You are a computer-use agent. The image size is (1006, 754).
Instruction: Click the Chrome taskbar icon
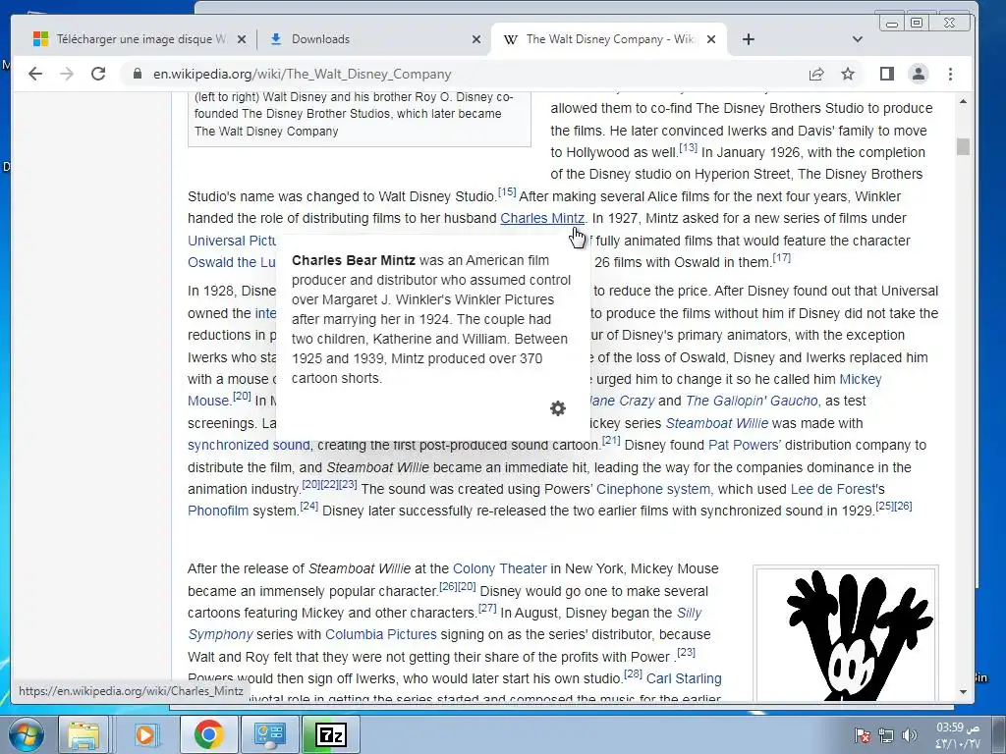[208, 734]
